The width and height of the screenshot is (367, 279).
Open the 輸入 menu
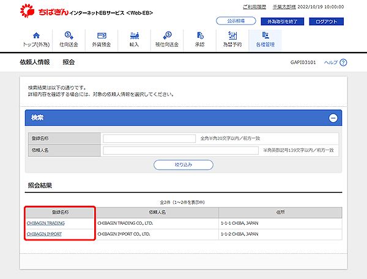[134, 40]
